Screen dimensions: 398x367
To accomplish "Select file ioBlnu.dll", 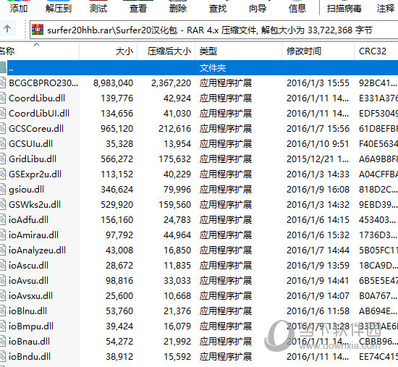I will (28, 311).
